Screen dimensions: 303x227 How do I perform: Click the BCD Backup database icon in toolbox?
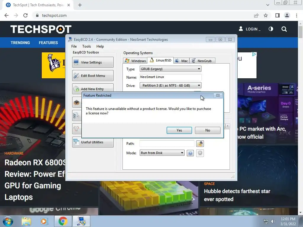[76, 116]
